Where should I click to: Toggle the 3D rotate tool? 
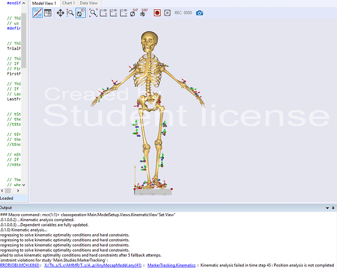click(81, 13)
